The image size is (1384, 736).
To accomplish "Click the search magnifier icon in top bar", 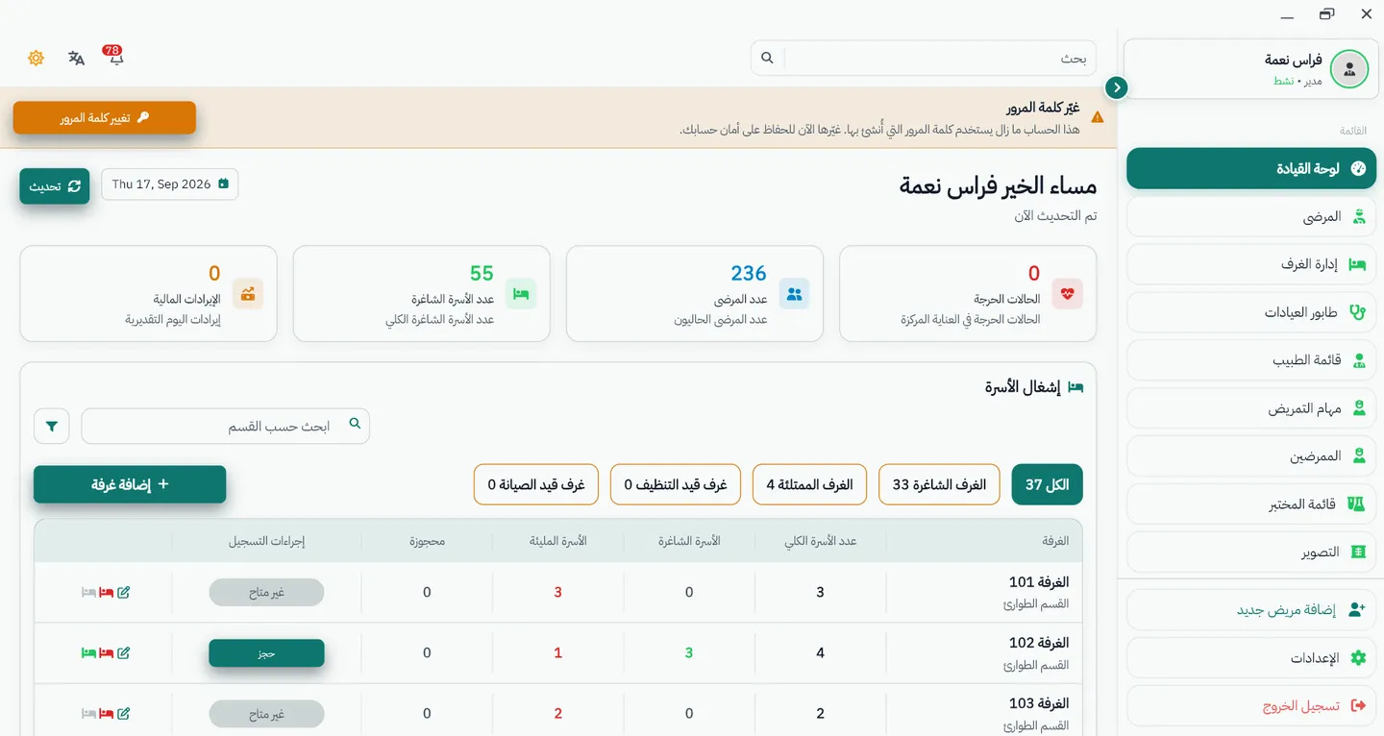I will pos(767,58).
